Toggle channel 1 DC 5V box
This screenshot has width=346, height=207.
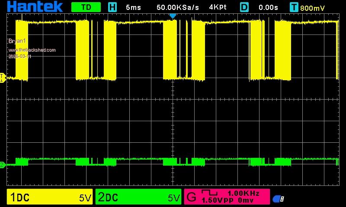point(50,198)
